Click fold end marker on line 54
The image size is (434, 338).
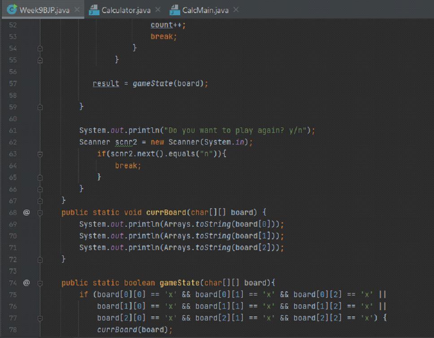(x=40, y=48)
